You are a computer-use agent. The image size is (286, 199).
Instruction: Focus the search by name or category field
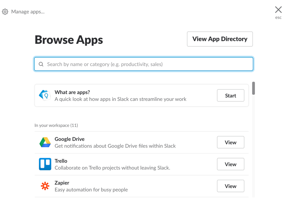pos(147,64)
